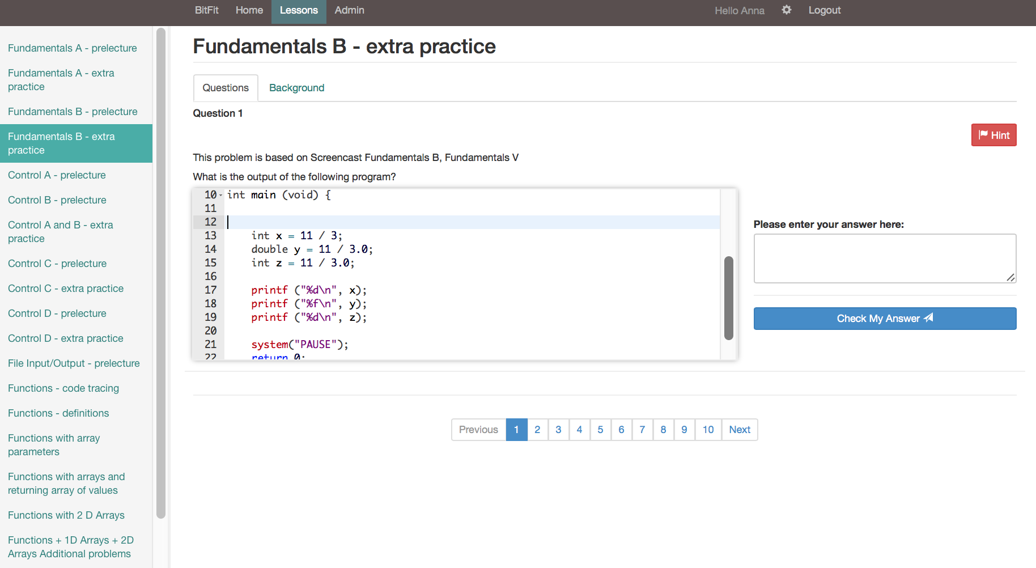Collapse the code fold arrow on line 10
Image resolution: width=1036 pixels, height=568 pixels.
220,196
